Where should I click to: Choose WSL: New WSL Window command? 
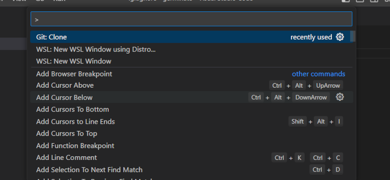tap(191, 61)
